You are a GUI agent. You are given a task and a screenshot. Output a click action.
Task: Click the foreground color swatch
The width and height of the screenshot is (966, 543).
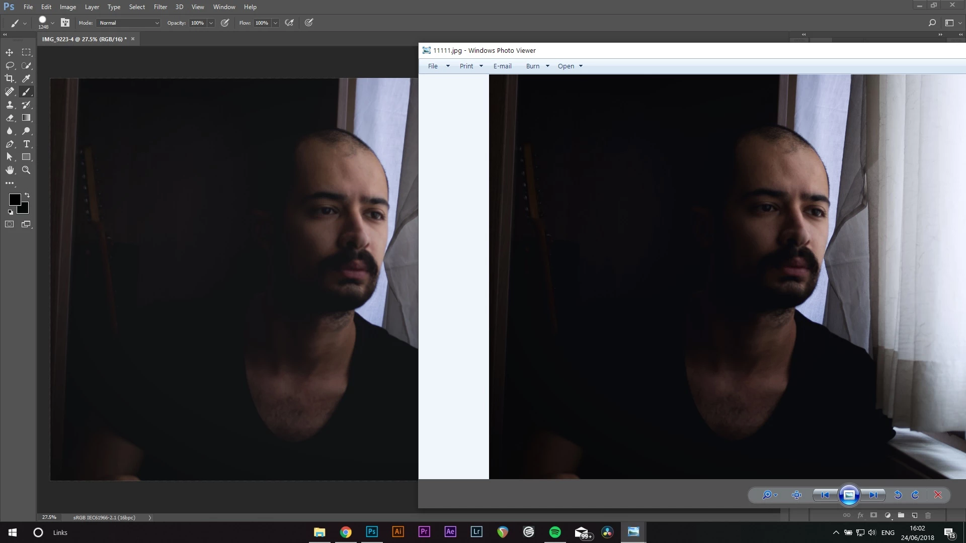[15, 200]
